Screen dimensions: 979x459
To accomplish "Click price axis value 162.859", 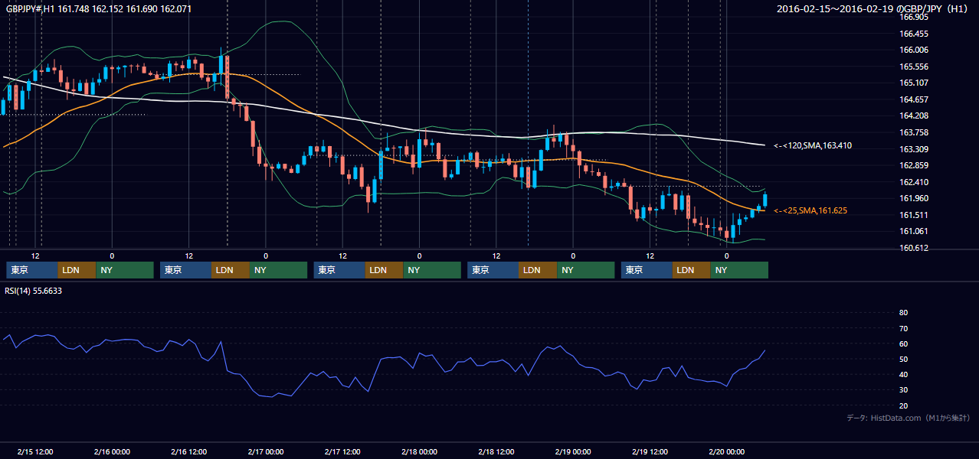I will [914, 165].
